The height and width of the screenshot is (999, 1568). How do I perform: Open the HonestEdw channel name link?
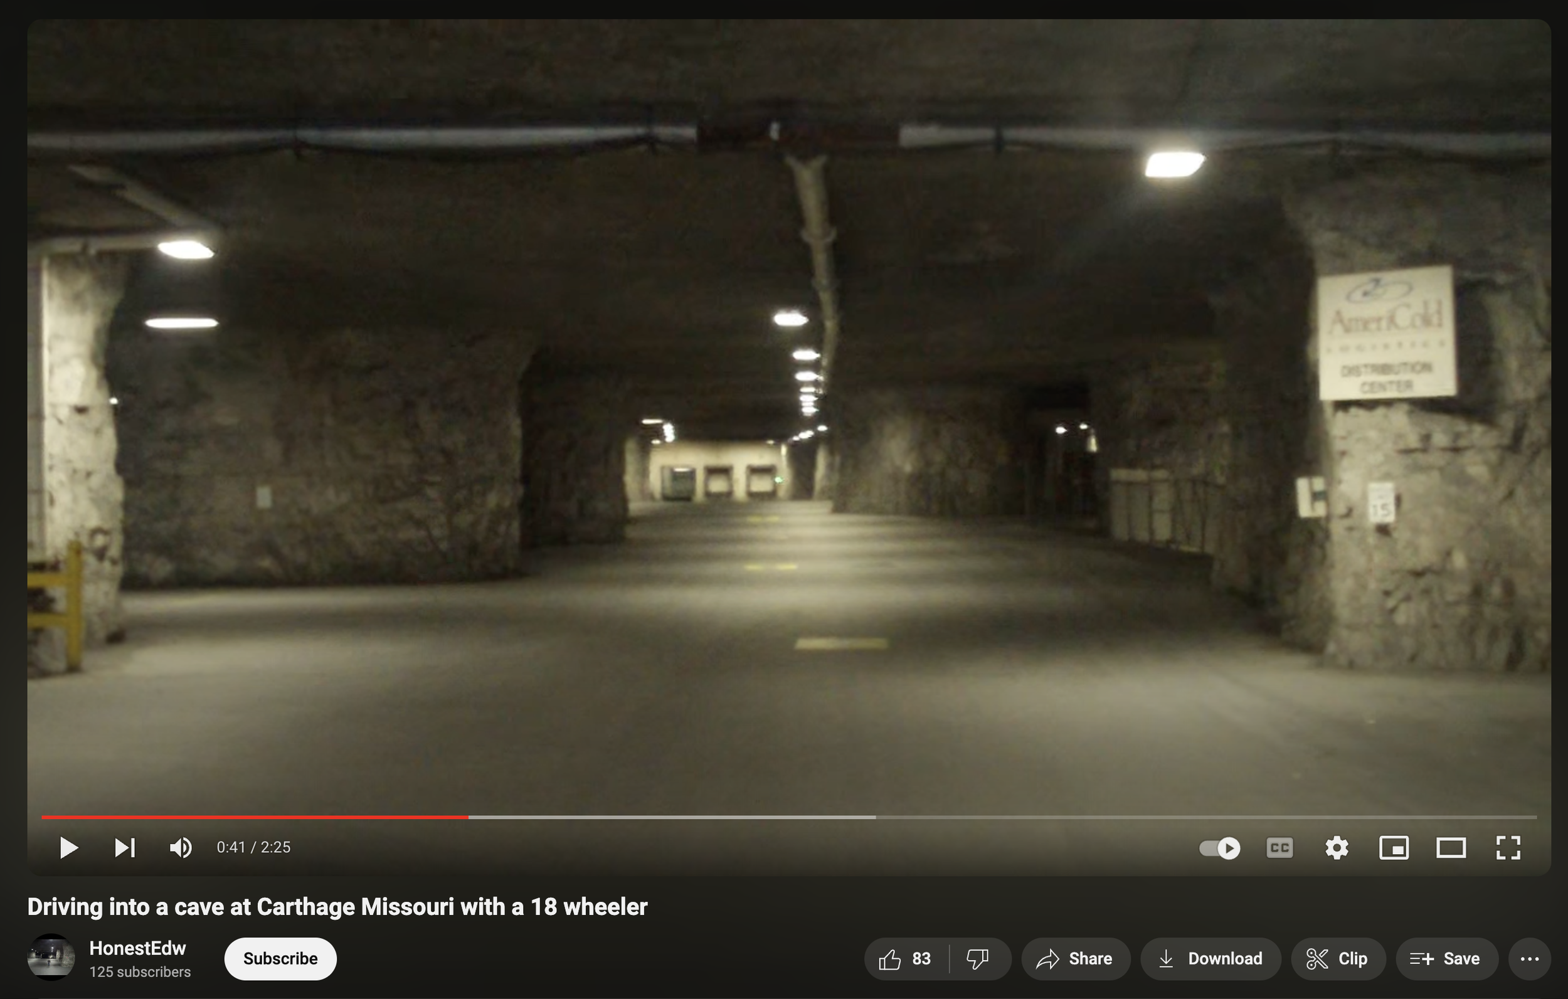(x=137, y=948)
